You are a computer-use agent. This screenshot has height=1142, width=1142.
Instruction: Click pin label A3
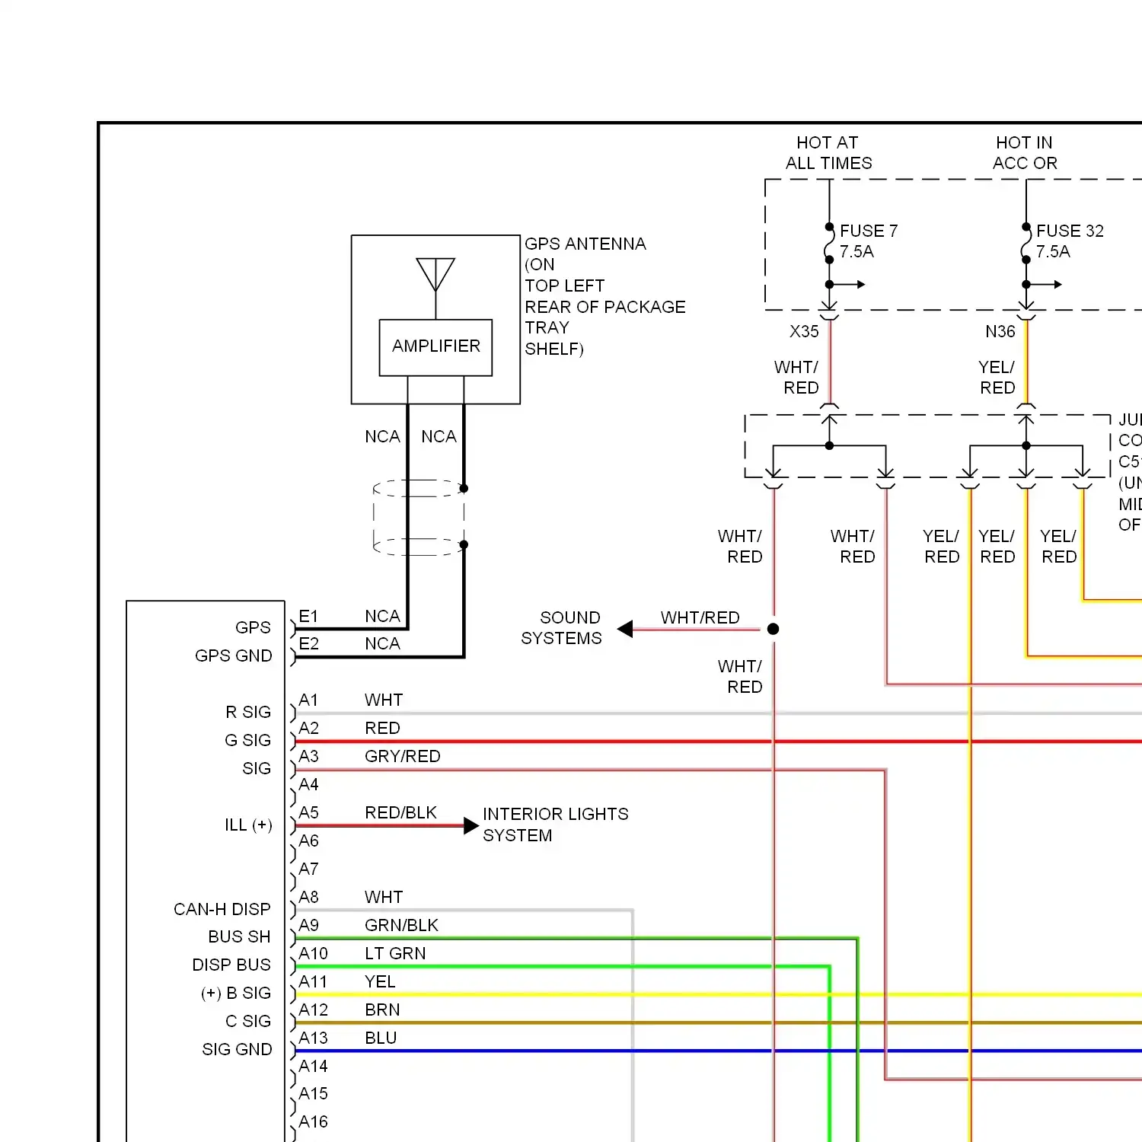click(x=308, y=757)
